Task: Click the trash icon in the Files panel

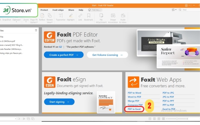Action: coord(36,30)
